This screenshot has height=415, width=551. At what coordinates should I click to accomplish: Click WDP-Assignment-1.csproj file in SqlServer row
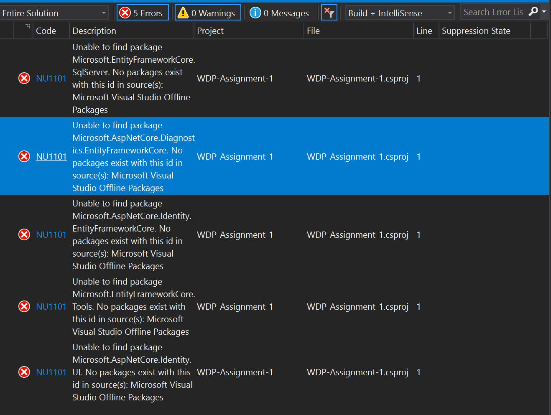357,78
